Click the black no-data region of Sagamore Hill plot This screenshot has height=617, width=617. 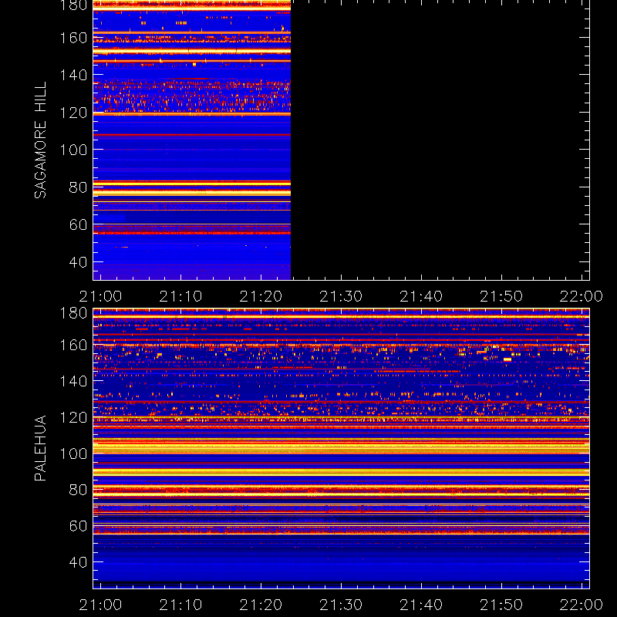tap(440, 140)
